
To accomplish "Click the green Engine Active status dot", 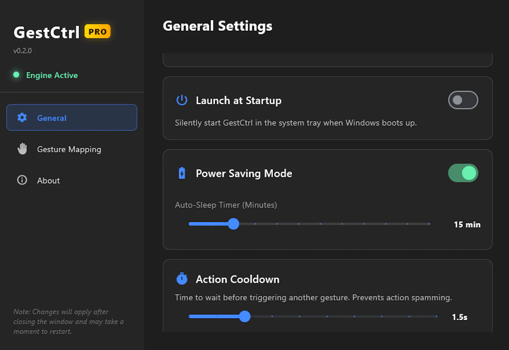I will click(16, 75).
